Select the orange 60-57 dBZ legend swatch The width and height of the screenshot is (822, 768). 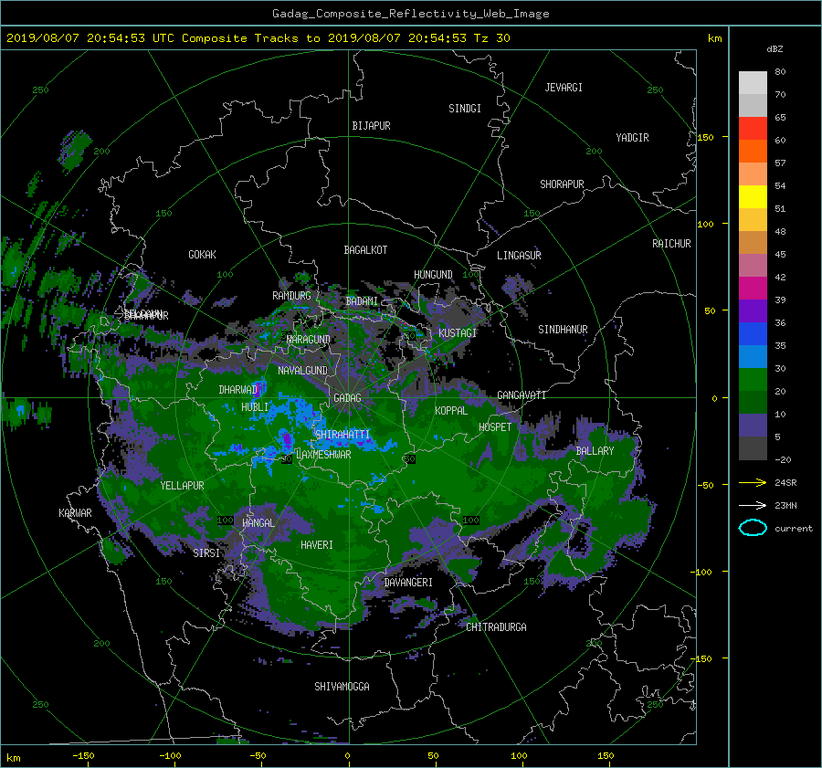coord(753,152)
